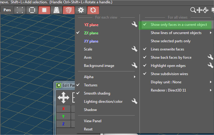
Task: Toggle Axes display menu item
Action: [x=88, y=57]
